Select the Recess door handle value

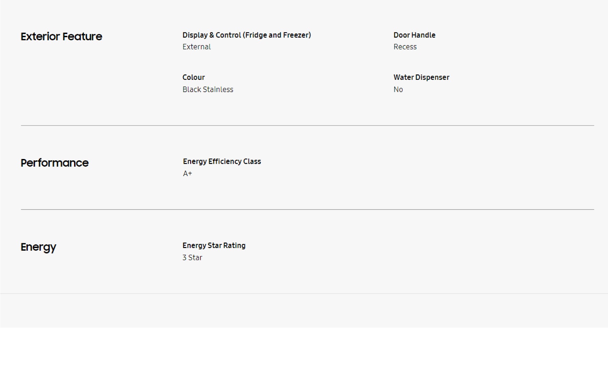(405, 47)
